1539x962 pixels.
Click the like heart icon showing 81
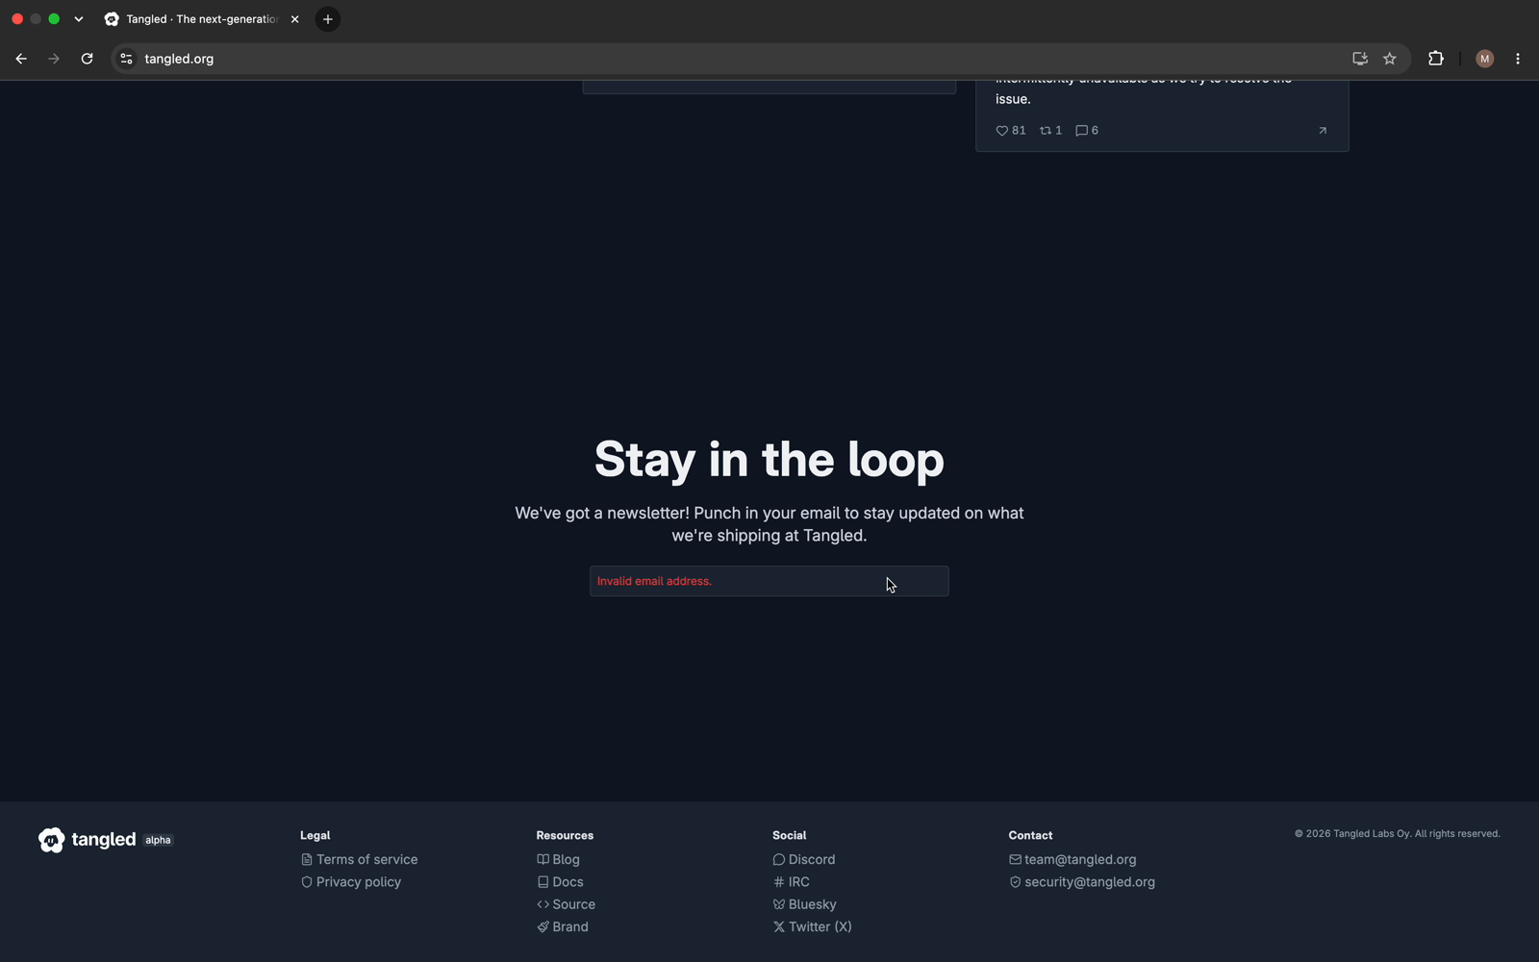(1001, 131)
